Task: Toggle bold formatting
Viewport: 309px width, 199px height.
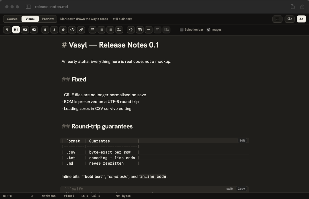Action: tap(45, 29)
